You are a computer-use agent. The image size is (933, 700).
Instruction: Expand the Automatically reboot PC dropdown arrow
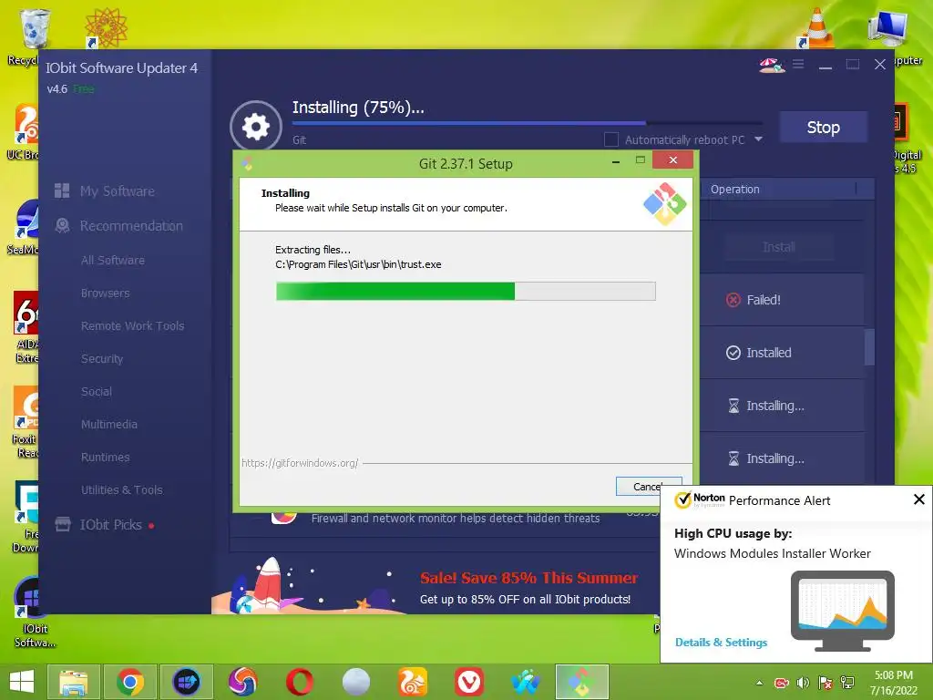coord(758,139)
